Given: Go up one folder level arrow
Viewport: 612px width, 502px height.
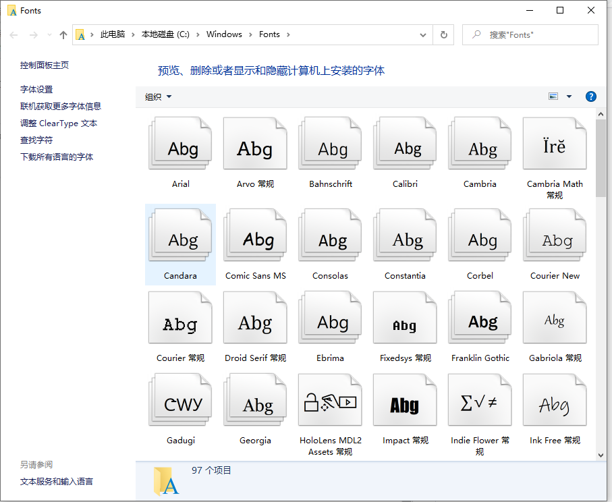Looking at the screenshot, I should pyautogui.click(x=63, y=34).
